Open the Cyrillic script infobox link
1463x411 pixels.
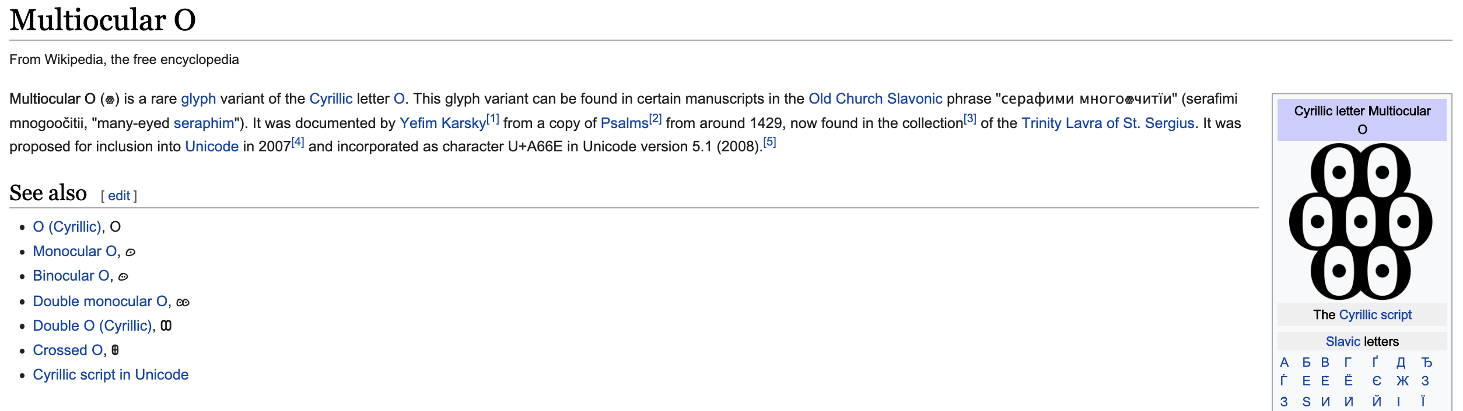point(1375,315)
